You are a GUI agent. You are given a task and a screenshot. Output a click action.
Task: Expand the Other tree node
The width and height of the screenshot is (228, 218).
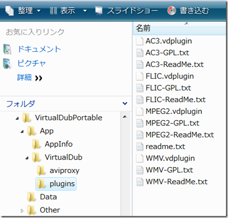point(22,211)
